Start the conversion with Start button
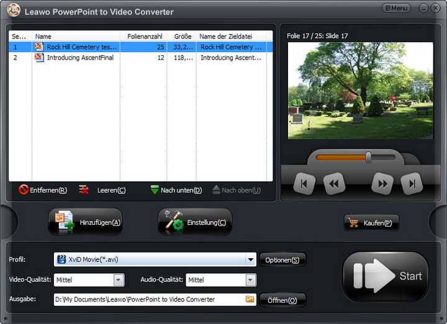The height and width of the screenshot is (324, 447). [x=386, y=276]
